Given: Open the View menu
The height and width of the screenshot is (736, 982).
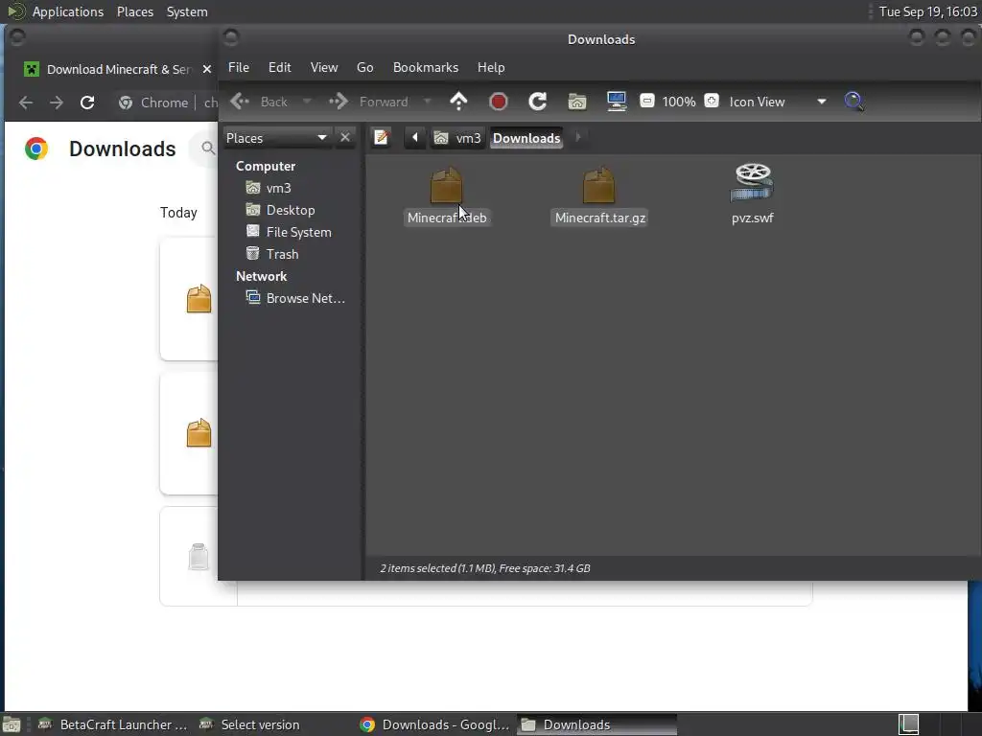Looking at the screenshot, I should [x=324, y=68].
